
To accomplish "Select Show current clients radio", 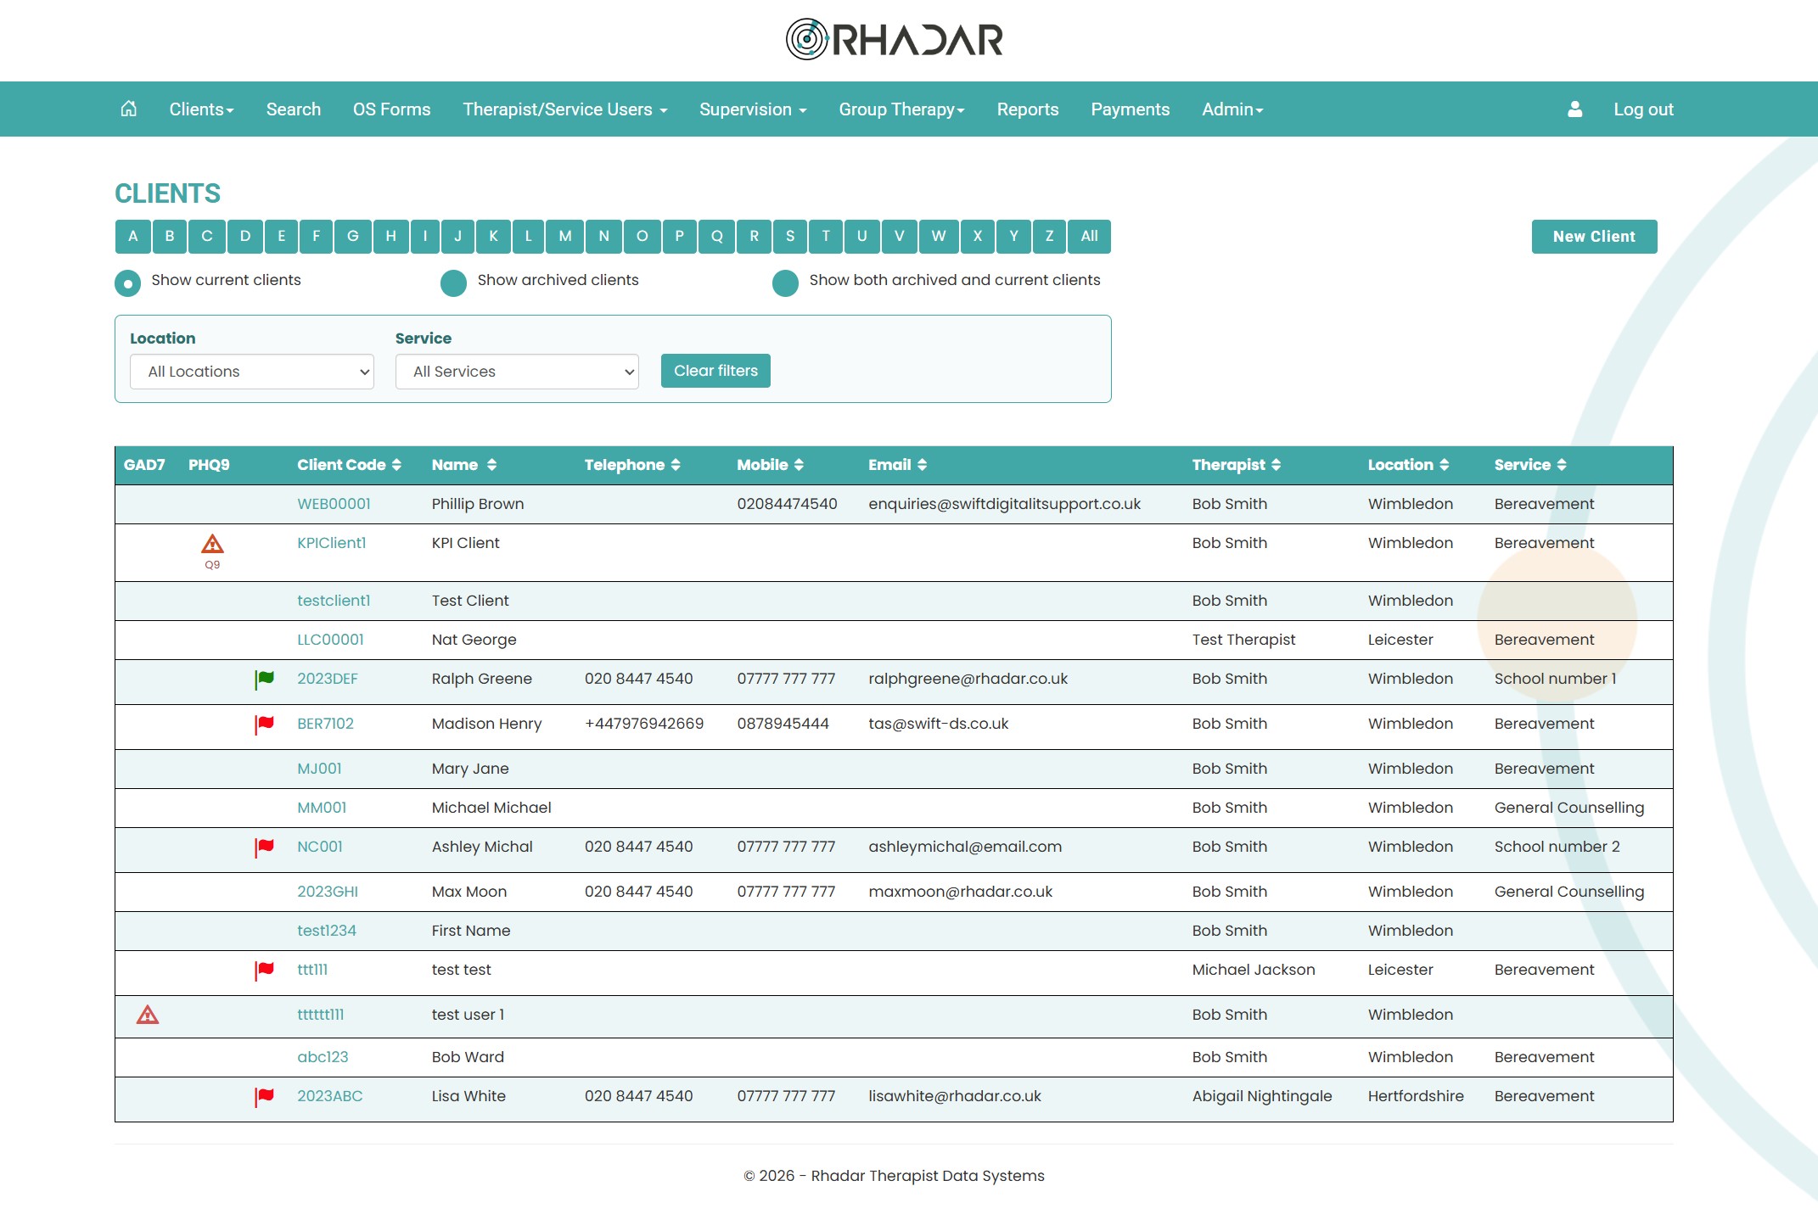I will [x=127, y=283].
